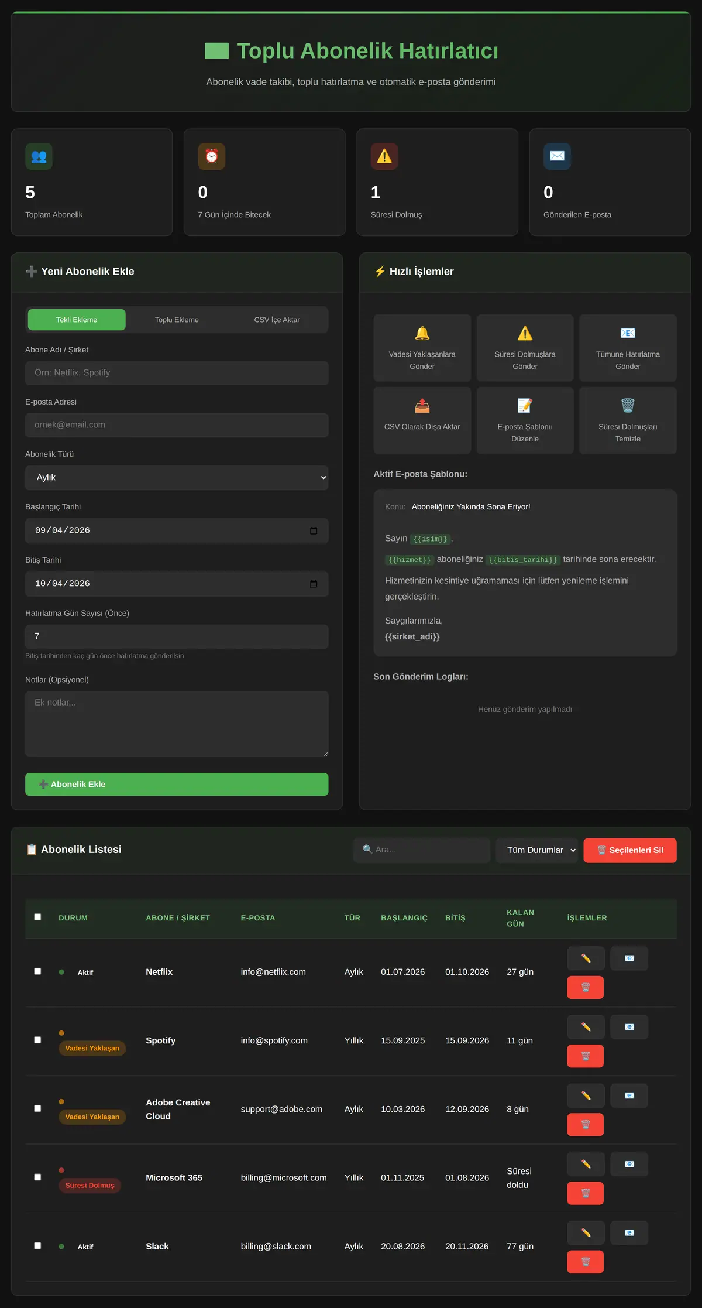Click Seçilenleri Sil button

point(630,850)
